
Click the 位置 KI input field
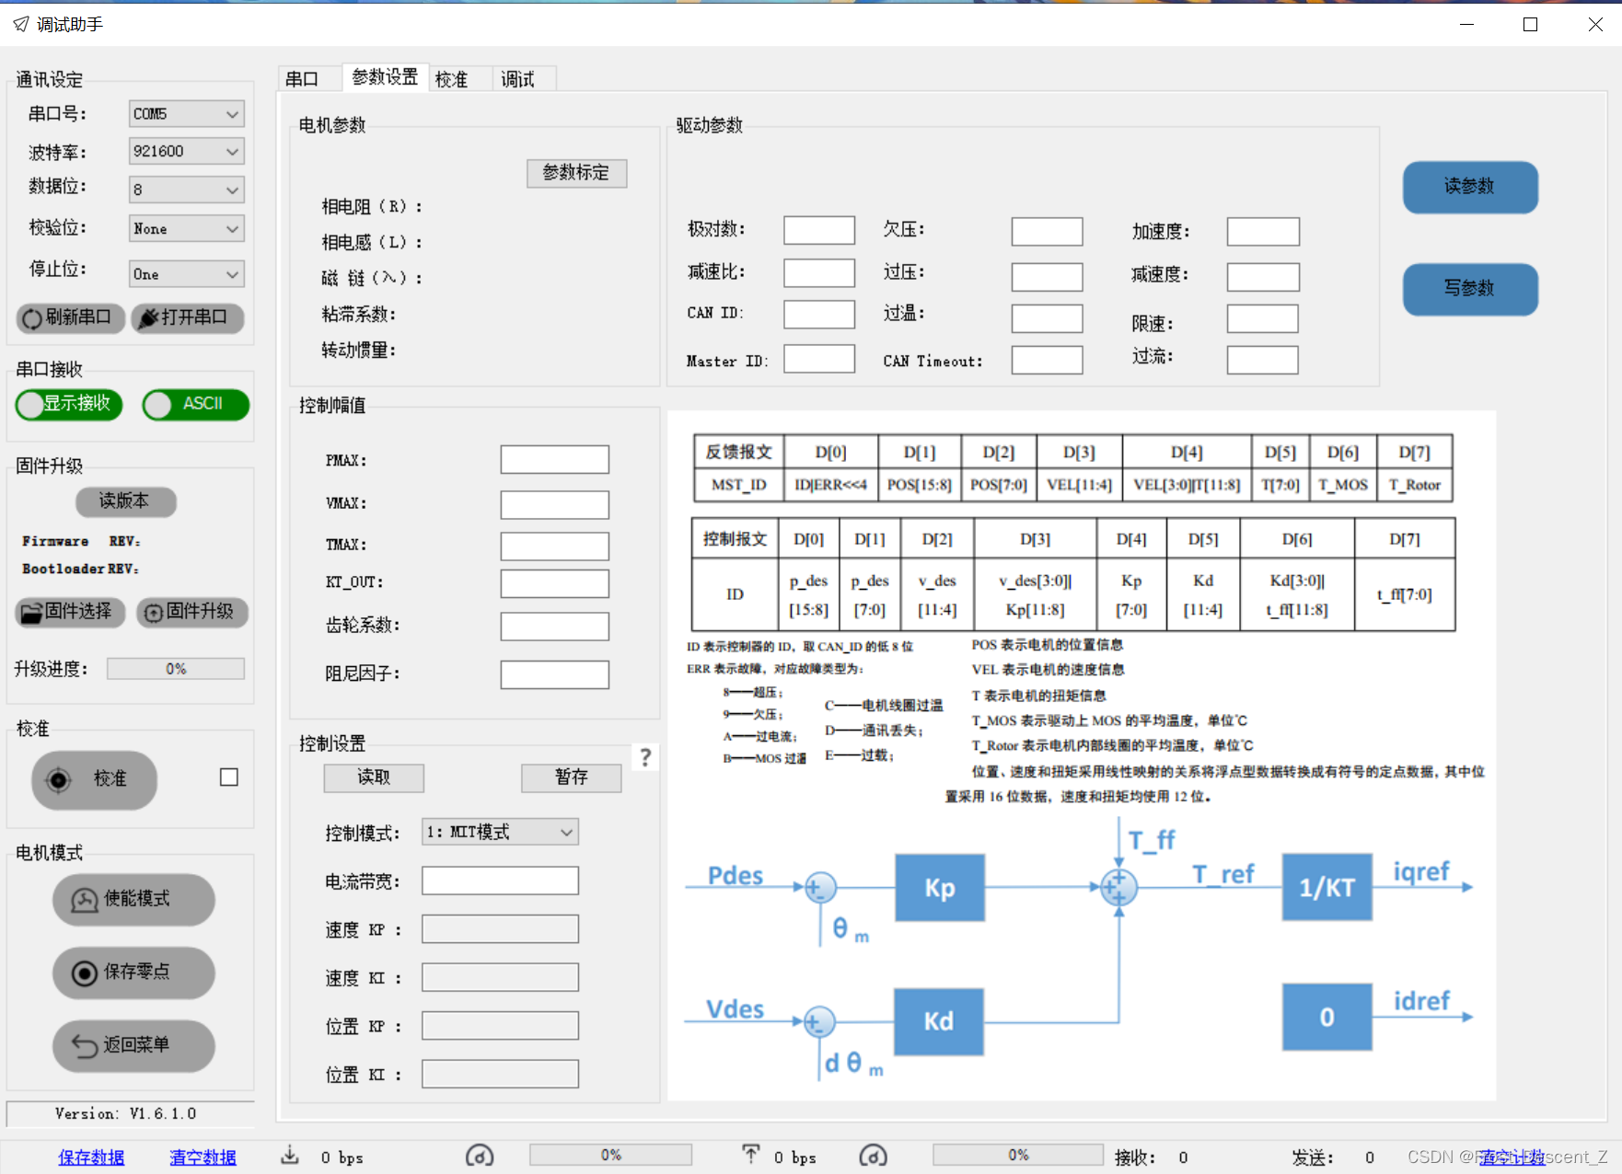pyautogui.click(x=500, y=1074)
